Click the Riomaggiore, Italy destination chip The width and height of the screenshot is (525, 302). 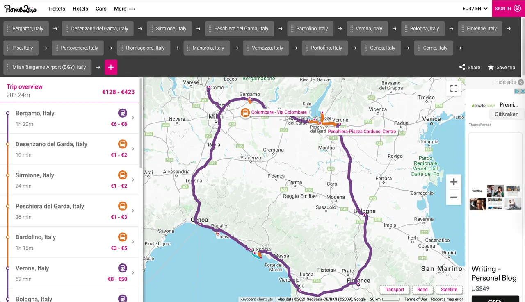click(144, 48)
